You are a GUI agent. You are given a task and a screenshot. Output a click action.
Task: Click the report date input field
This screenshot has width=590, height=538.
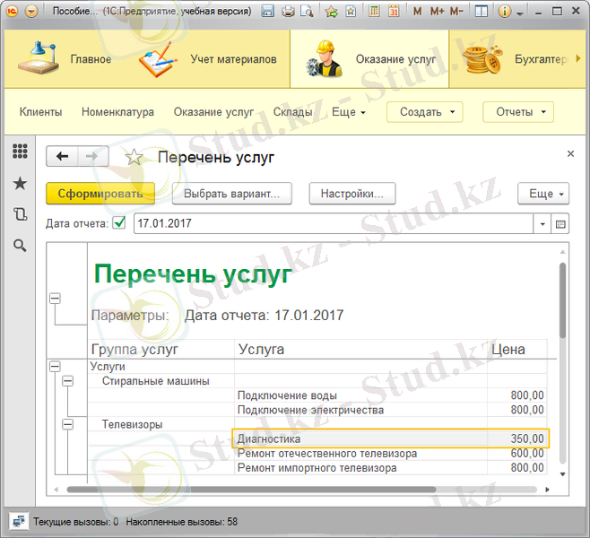pos(332,223)
